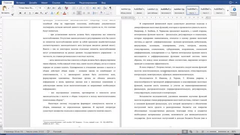Click the paragraph shading paint bucket
The height and width of the screenshot is (135, 240).
[101, 13]
